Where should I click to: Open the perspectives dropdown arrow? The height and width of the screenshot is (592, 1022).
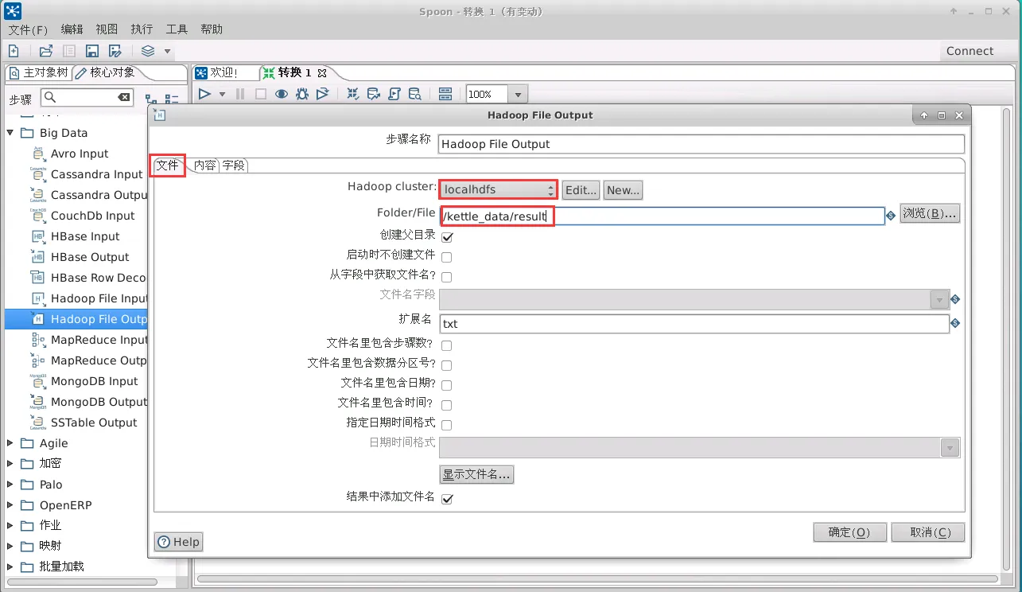(167, 51)
